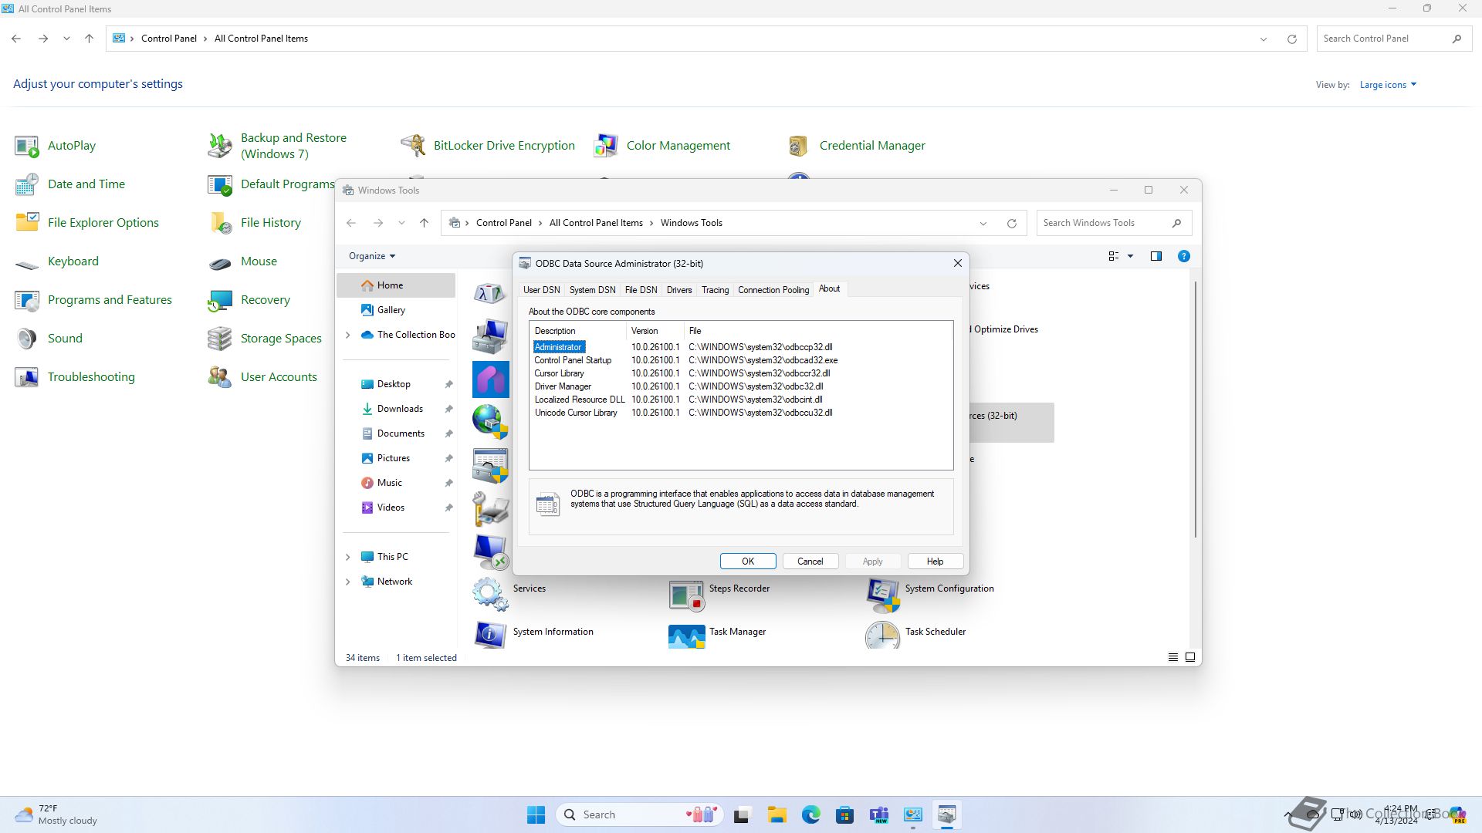
Task: Switch to Drivers tab
Action: point(679,290)
